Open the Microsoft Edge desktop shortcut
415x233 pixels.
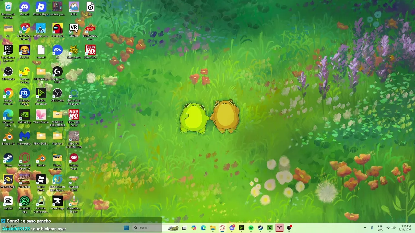click(8, 118)
